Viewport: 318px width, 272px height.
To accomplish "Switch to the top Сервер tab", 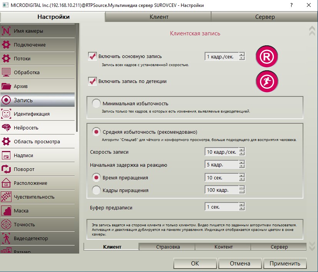I will pyautogui.click(x=265, y=17).
